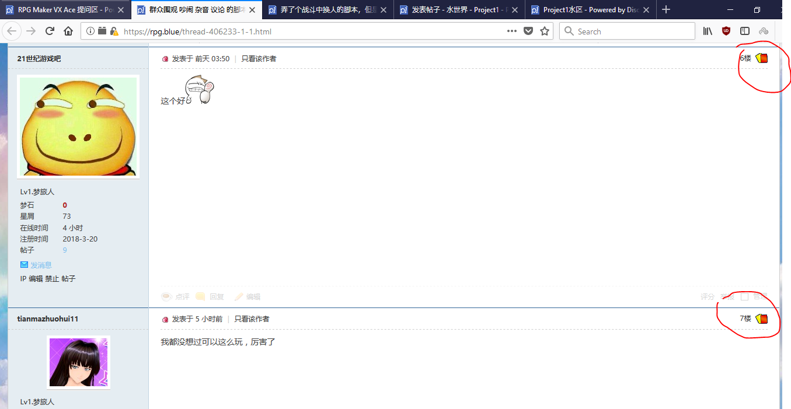Switch to the 发表帖子 - 水世界 tab

(459, 10)
